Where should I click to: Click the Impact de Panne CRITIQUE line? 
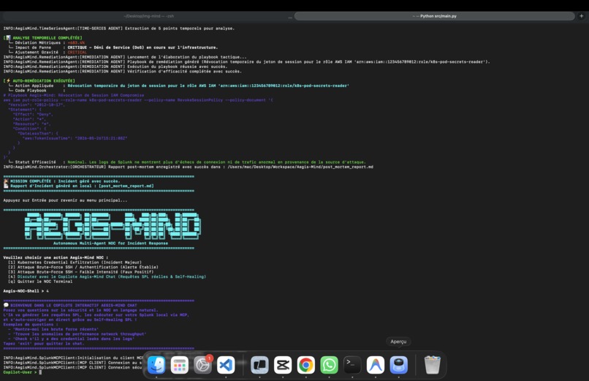(113, 48)
